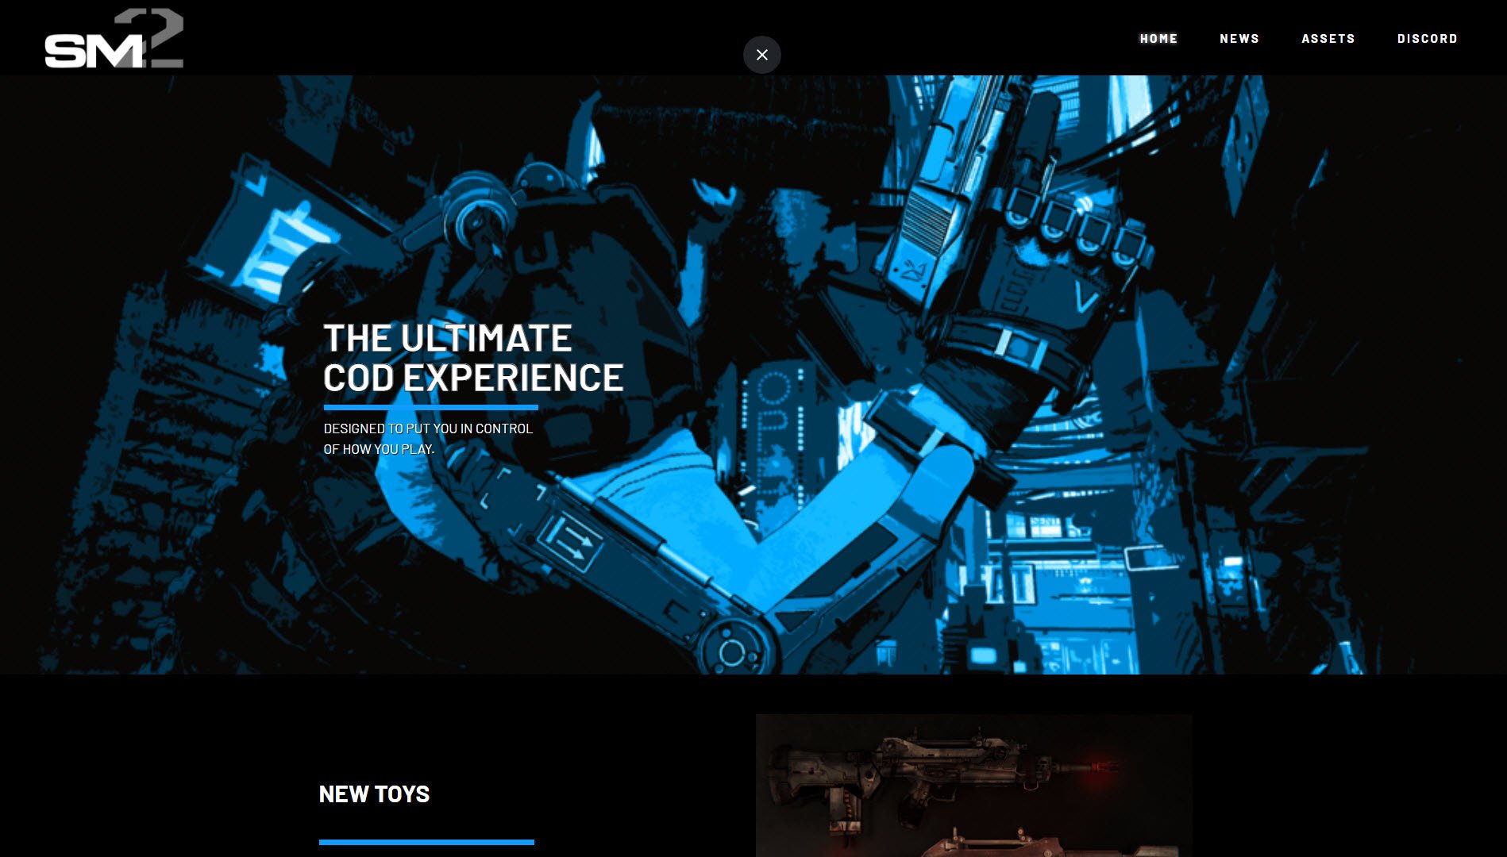The image size is (1507, 857).
Task: Open the Discord community page
Action: pyautogui.click(x=1427, y=38)
